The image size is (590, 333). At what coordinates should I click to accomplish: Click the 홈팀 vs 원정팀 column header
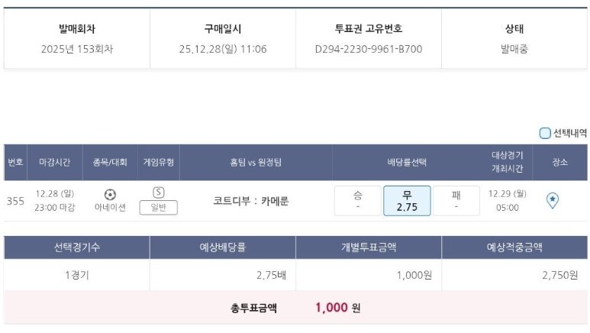256,162
